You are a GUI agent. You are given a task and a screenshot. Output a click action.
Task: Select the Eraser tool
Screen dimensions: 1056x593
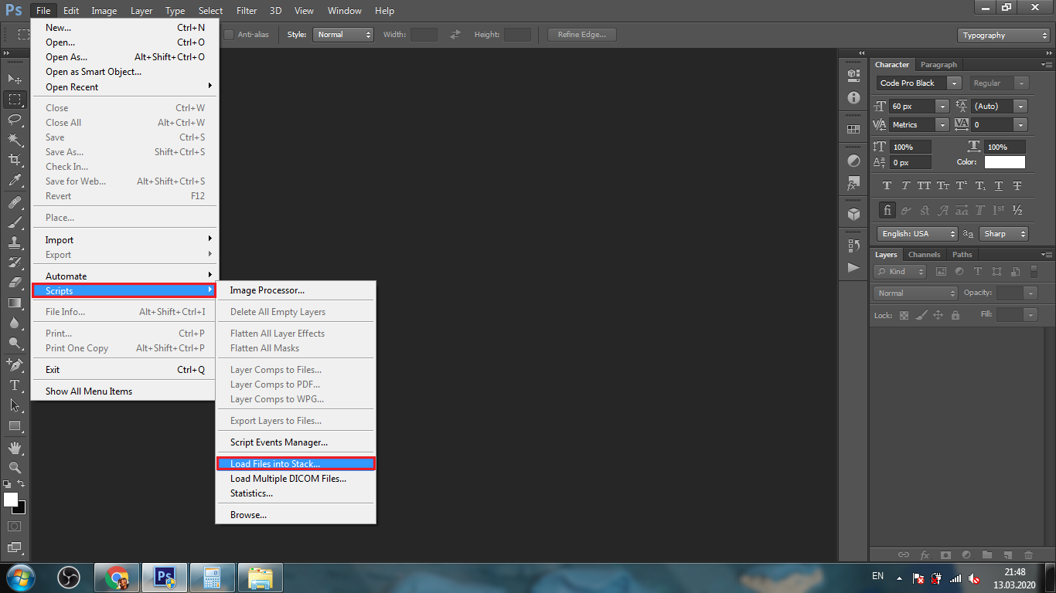point(15,283)
